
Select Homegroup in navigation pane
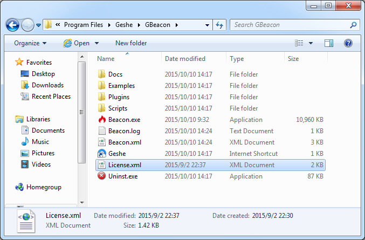[44, 187]
